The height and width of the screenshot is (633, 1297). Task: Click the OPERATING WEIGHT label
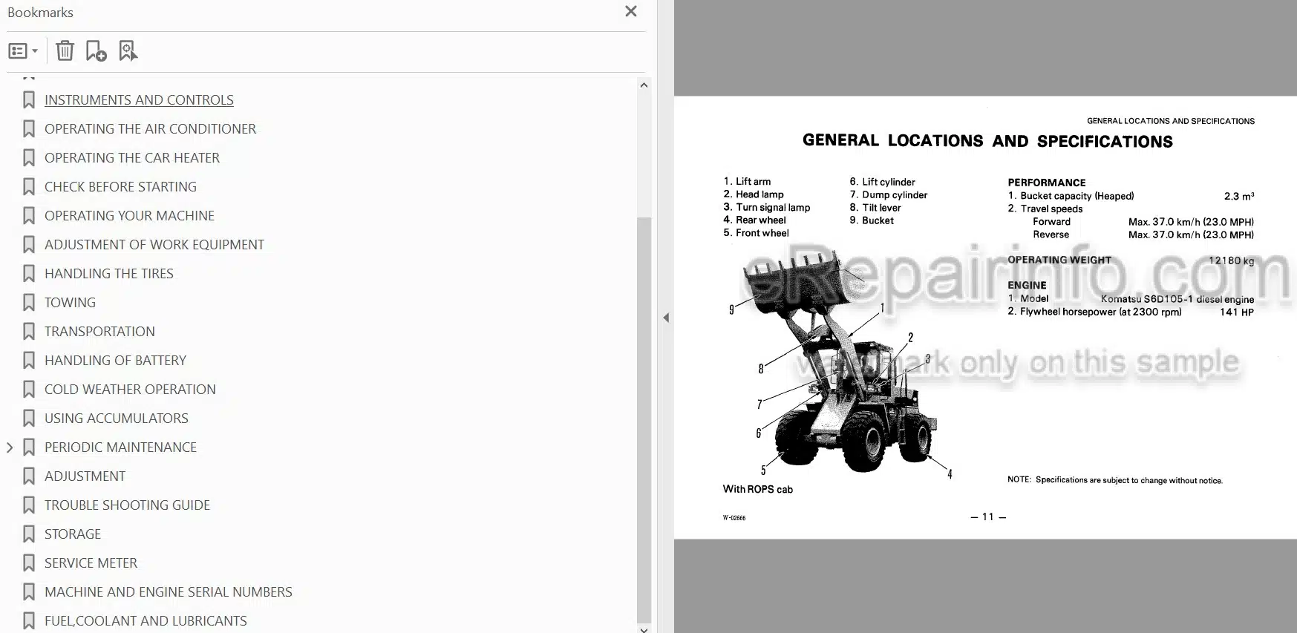(x=1059, y=260)
